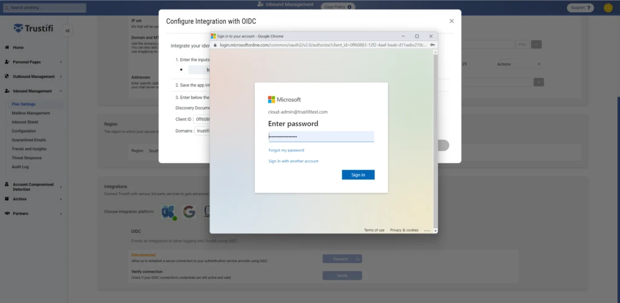This screenshot has width=620, height=303.
Task: Click the checkmark button beside the Addresses field
Action: pyautogui.click(x=538, y=82)
